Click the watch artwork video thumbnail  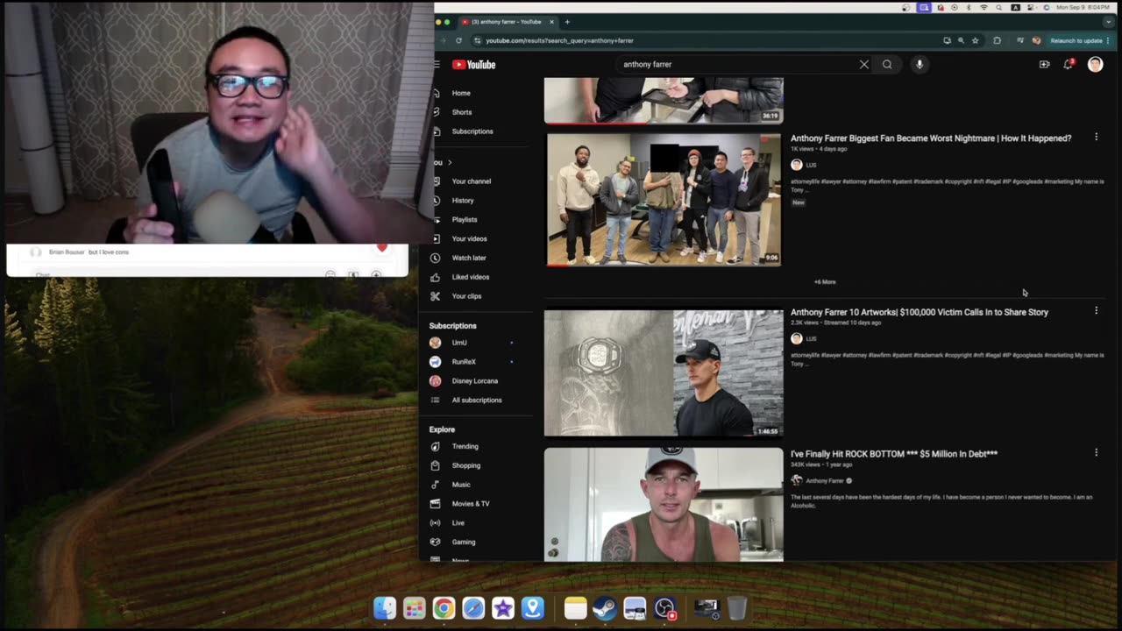(x=664, y=372)
